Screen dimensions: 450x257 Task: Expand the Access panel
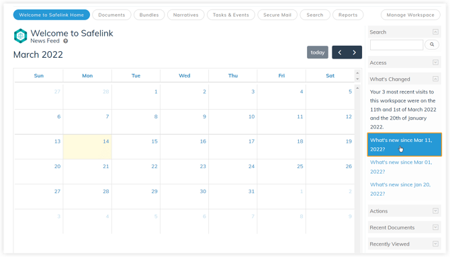point(435,63)
